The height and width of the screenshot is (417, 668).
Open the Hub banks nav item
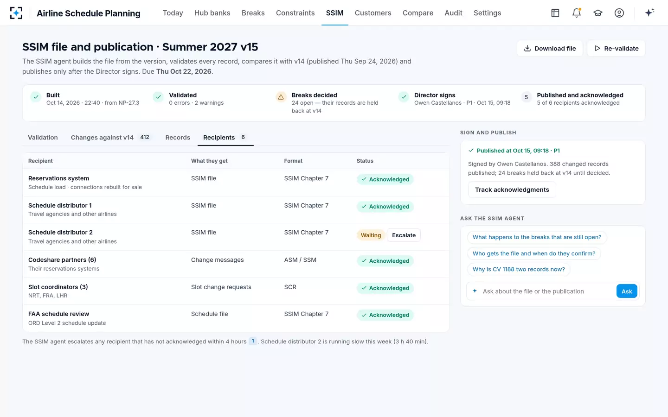pyautogui.click(x=212, y=13)
